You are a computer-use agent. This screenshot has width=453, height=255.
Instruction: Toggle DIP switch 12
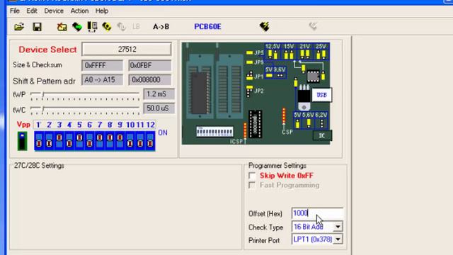pyautogui.click(x=150, y=140)
